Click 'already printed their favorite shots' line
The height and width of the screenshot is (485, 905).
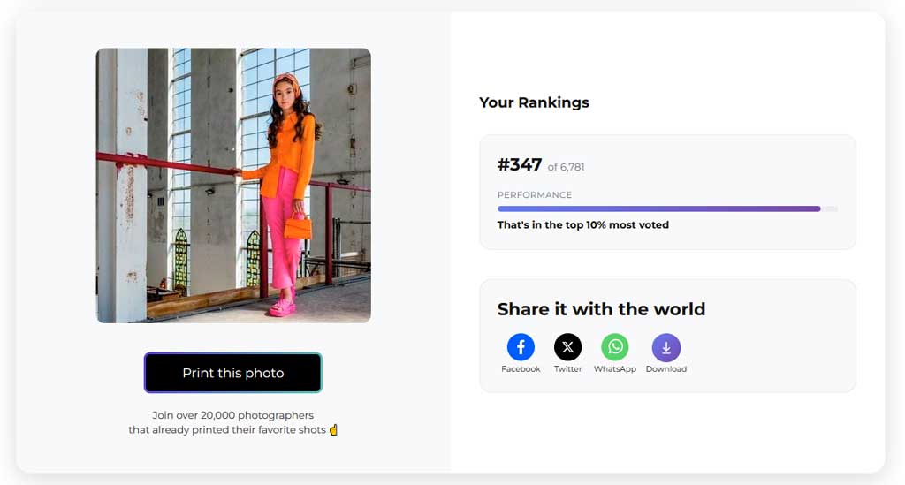coord(240,429)
